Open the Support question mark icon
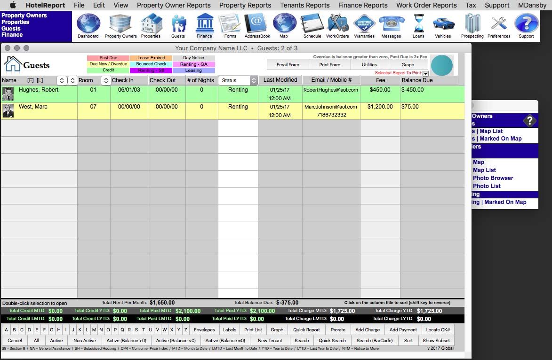 coord(526,23)
